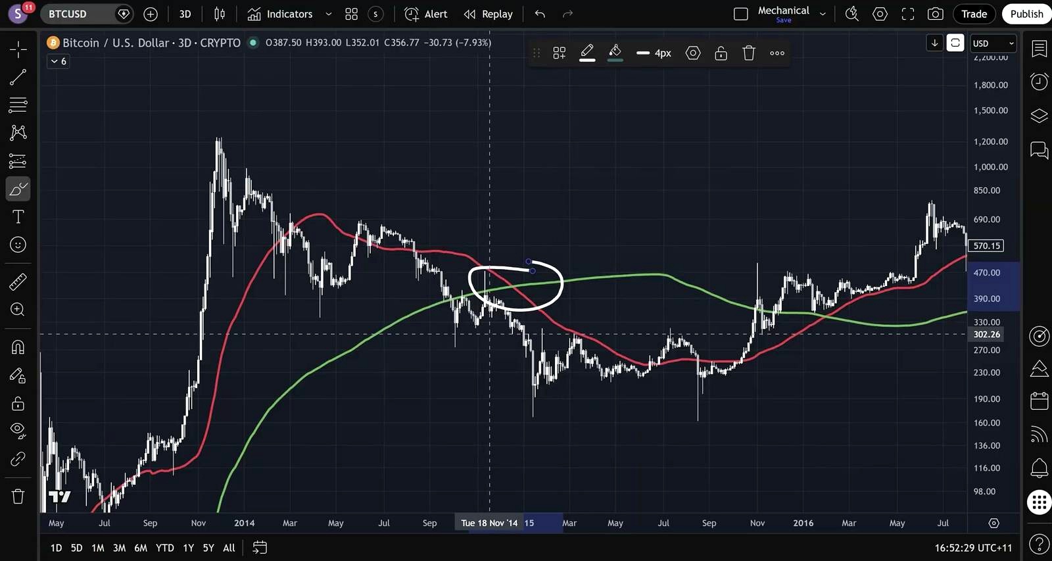Image resolution: width=1052 pixels, height=561 pixels.
Task: Open the object tree layers panel
Action: (1039, 116)
